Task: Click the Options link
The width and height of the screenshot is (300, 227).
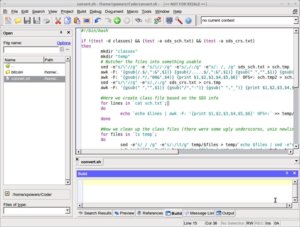Action: [64, 43]
